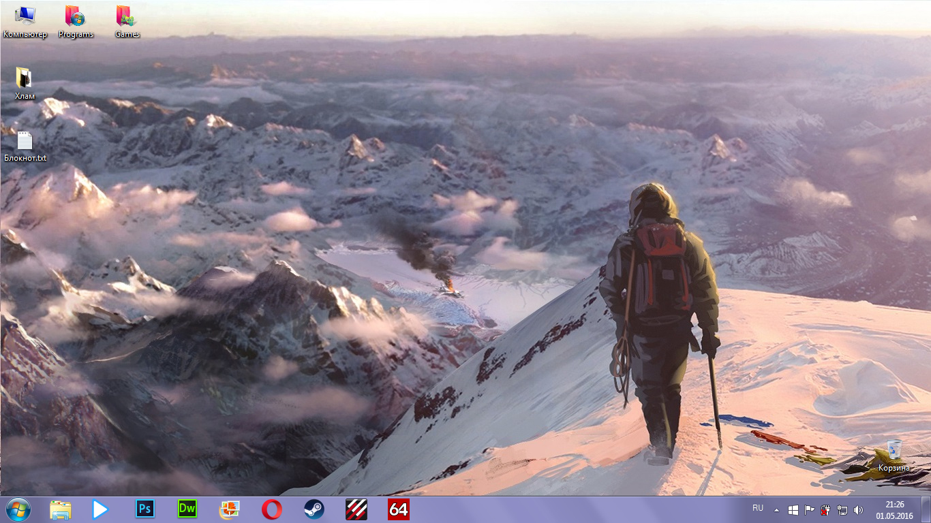Click the Show desktop strip

point(926,509)
